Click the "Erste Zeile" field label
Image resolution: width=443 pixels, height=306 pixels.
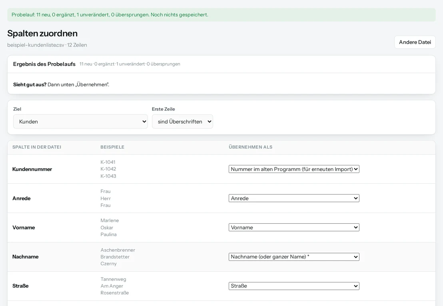[x=163, y=109]
